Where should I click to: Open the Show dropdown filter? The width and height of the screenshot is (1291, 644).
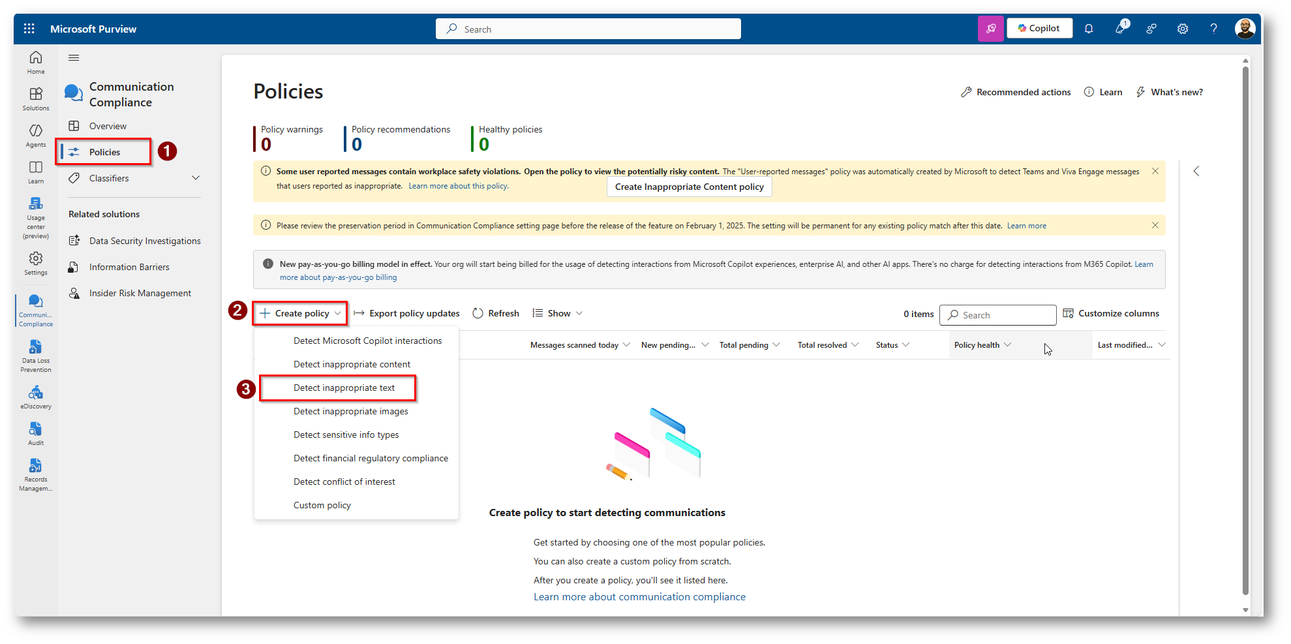[558, 313]
